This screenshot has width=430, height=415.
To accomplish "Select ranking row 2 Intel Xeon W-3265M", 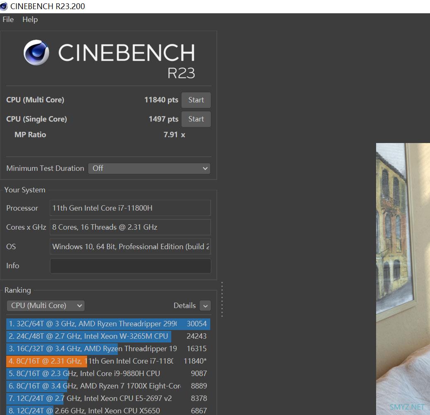I will [108, 336].
